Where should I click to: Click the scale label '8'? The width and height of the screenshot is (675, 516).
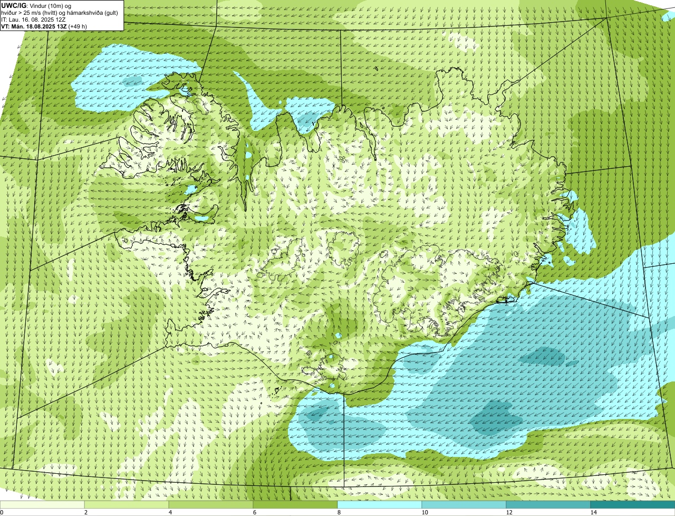click(339, 512)
